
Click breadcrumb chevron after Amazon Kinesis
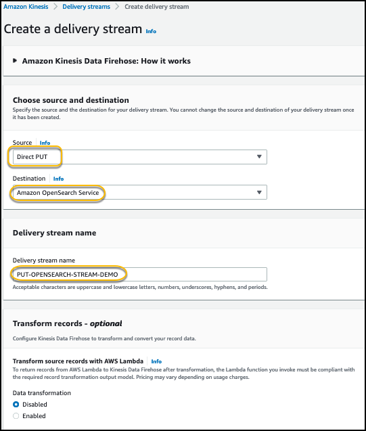pyautogui.click(x=55, y=7)
